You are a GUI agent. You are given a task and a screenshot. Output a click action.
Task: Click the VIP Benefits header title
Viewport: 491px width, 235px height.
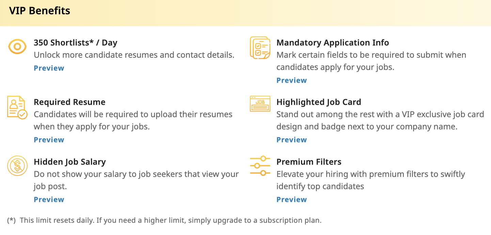(40, 11)
